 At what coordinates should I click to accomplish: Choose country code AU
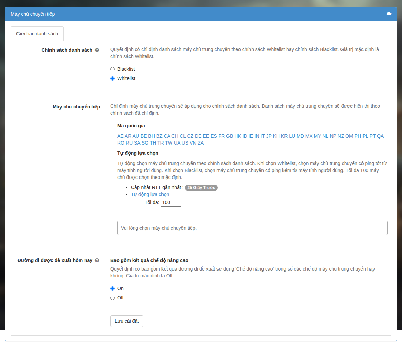pyautogui.click(x=136, y=136)
